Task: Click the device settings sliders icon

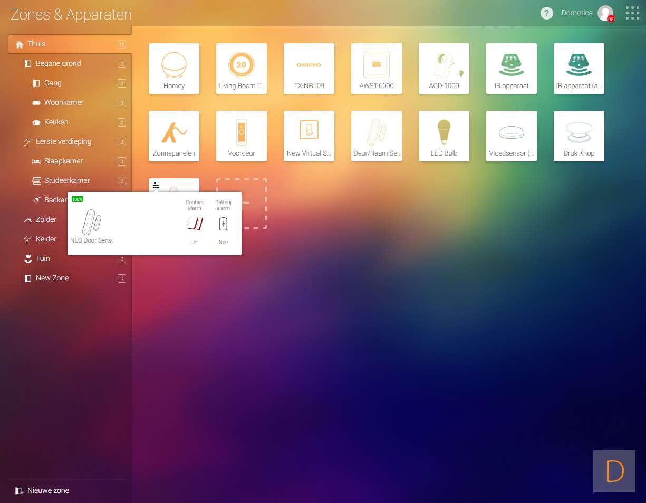Action: pyautogui.click(x=156, y=185)
